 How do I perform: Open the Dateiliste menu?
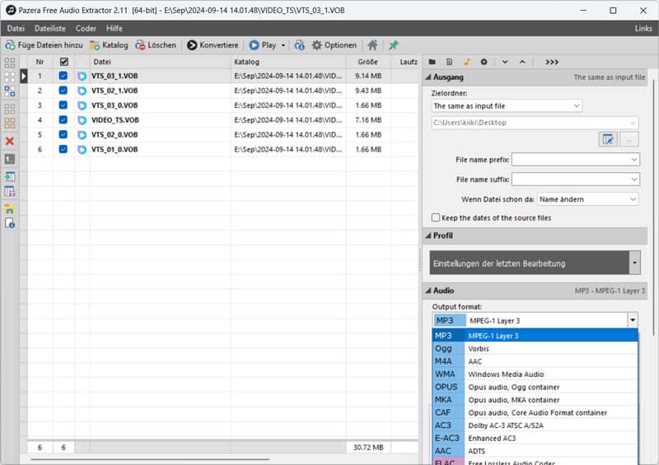tap(50, 29)
